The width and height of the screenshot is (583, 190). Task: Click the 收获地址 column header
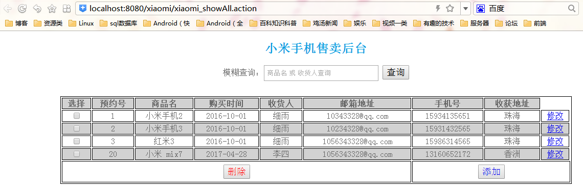tap(512, 103)
